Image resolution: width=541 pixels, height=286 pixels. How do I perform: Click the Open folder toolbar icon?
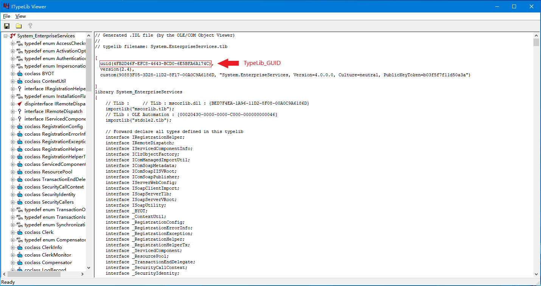19,26
